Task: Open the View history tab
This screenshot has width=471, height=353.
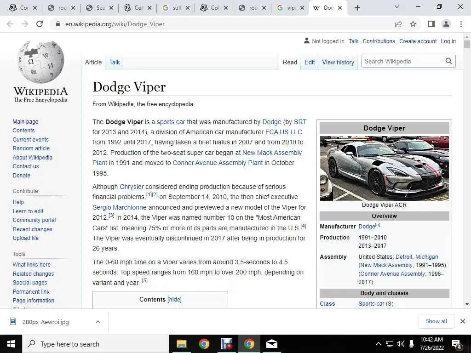Action: pyautogui.click(x=338, y=62)
